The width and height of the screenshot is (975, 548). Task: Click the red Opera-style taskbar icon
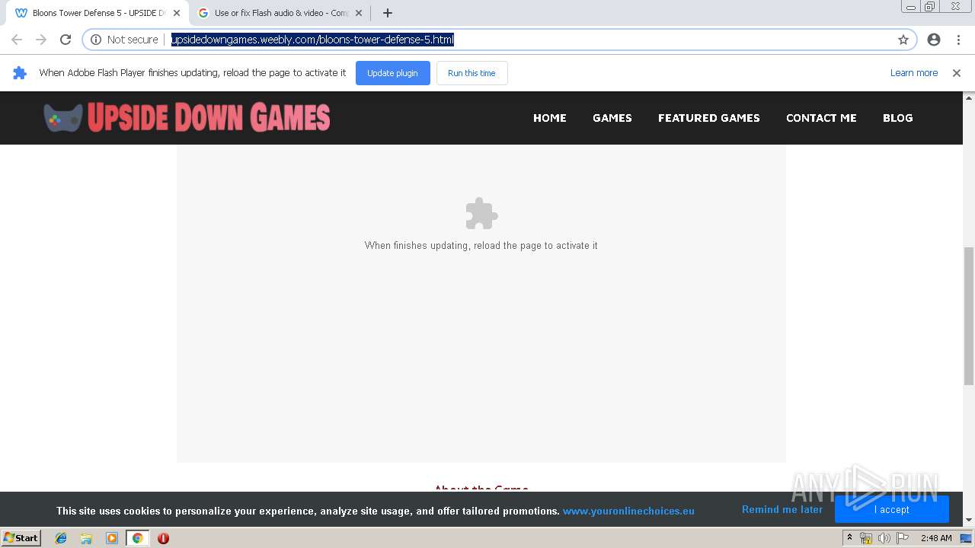(x=163, y=538)
